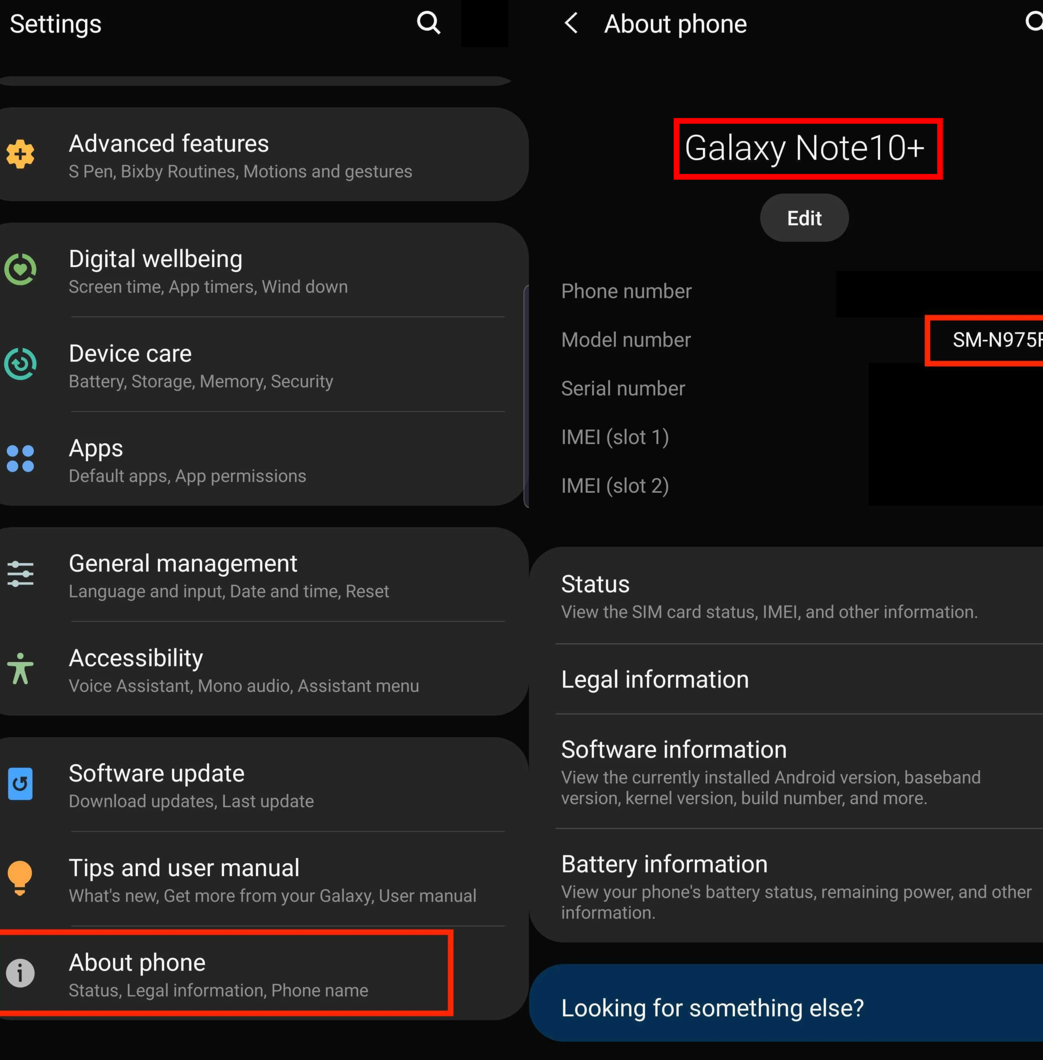This screenshot has width=1043, height=1060.
Task: Tap the orange Advanced features gear icon
Action: coord(20,154)
